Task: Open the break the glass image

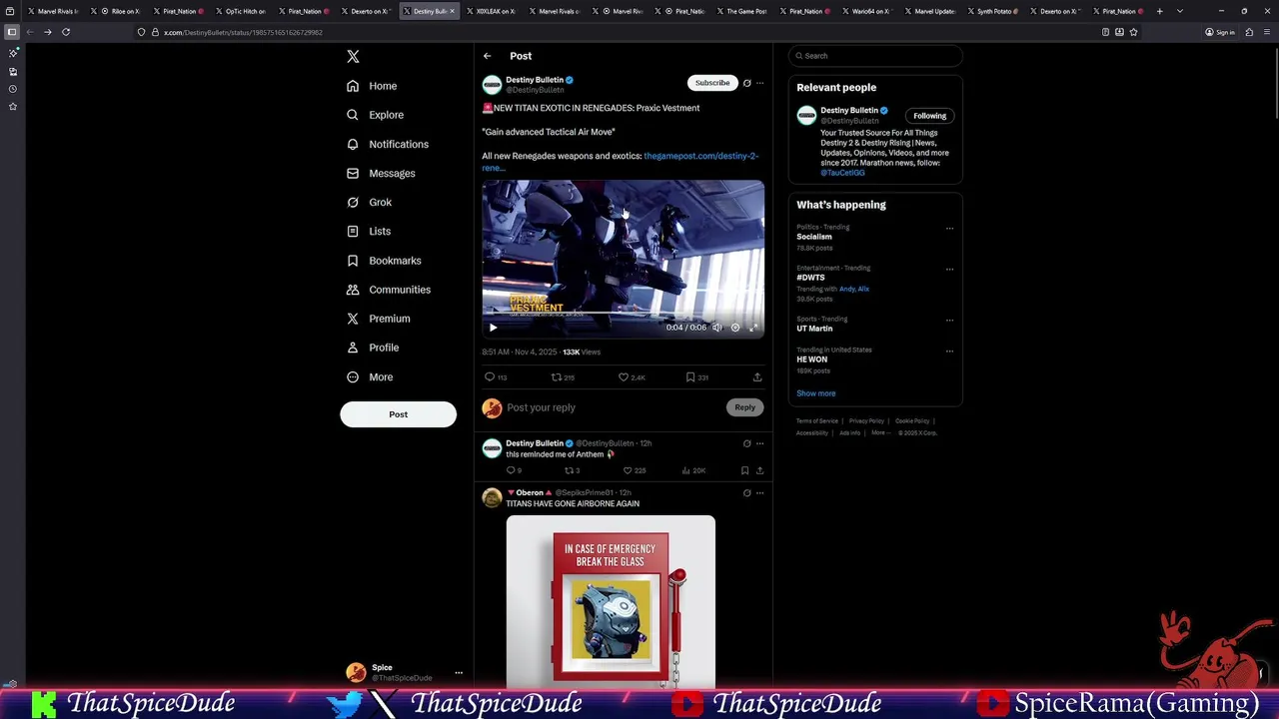Action: click(x=611, y=601)
